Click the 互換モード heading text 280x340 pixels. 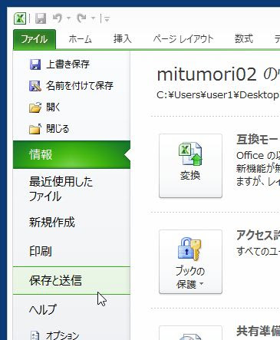pos(258,140)
